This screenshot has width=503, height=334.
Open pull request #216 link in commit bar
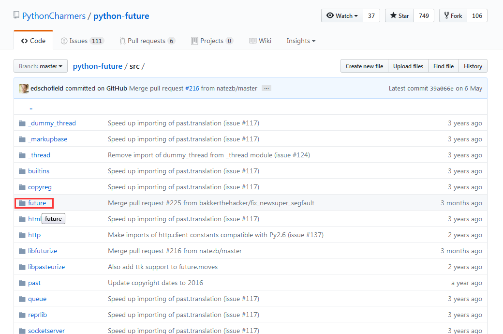click(x=192, y=88)
